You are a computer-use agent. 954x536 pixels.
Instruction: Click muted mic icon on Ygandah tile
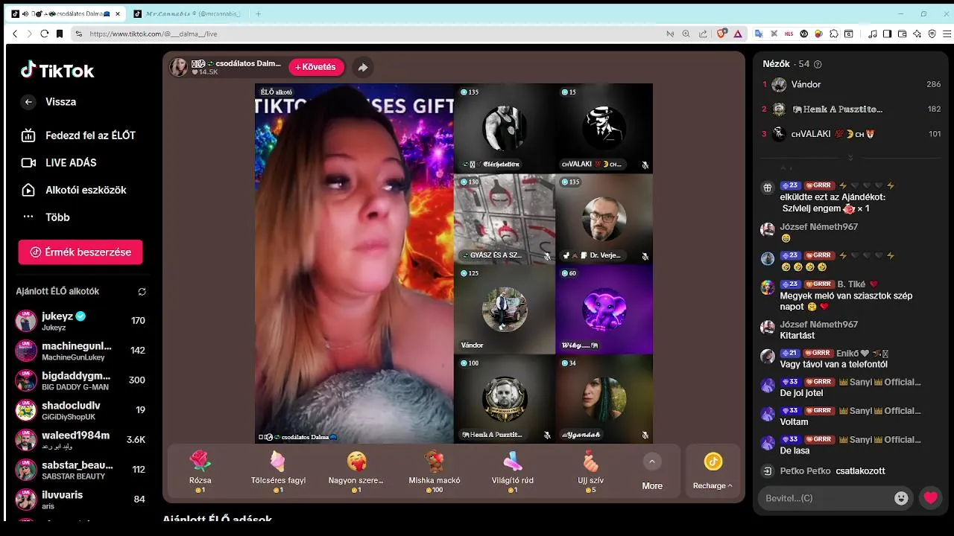tap(645, 435)
